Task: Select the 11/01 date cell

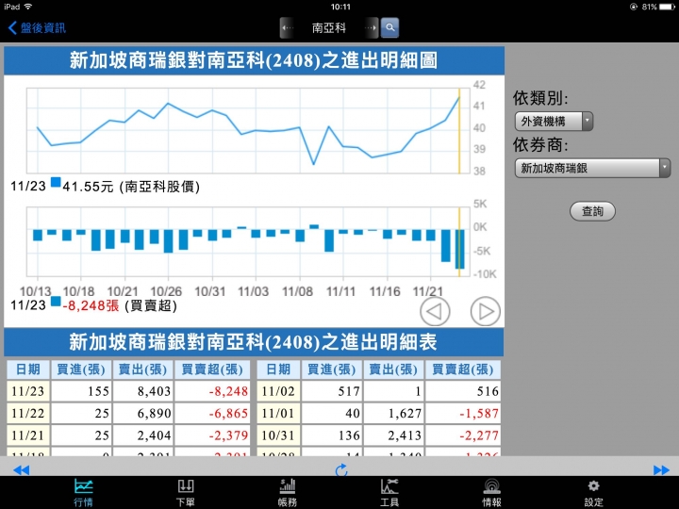Action: point(278,414)
